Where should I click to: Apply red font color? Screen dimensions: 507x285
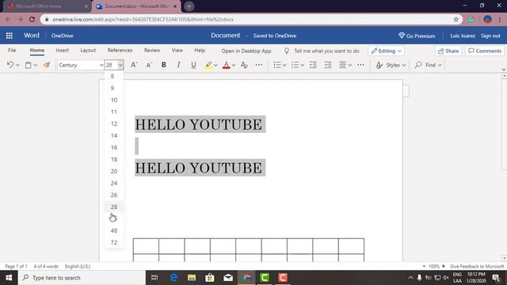tap(227, 65)
